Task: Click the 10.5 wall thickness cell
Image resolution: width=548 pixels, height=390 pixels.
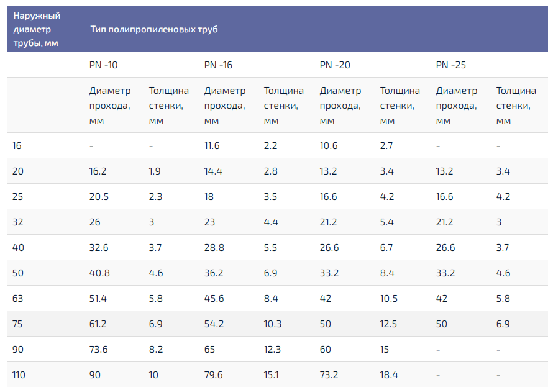Action: [388, 299]
